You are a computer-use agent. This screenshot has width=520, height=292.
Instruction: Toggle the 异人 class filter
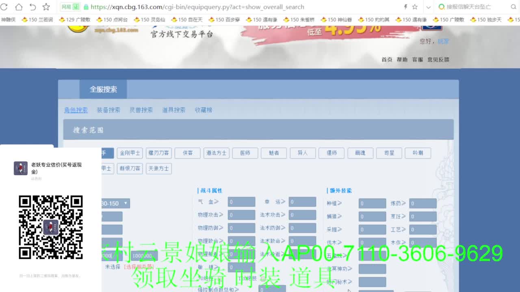click(x=303, y=153)
